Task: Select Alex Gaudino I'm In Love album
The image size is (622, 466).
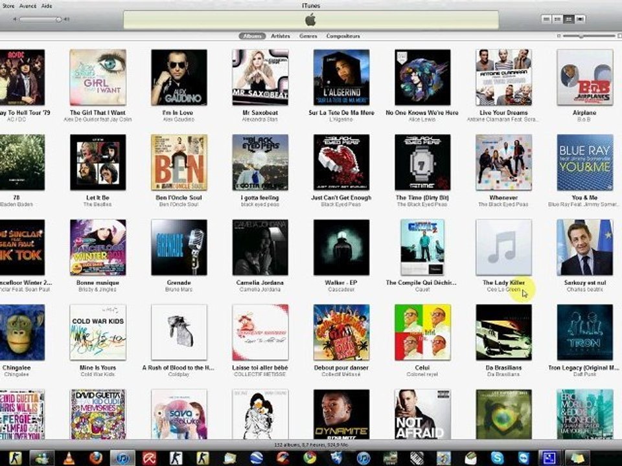Action: pyautogui.click(x=179, y=77)
